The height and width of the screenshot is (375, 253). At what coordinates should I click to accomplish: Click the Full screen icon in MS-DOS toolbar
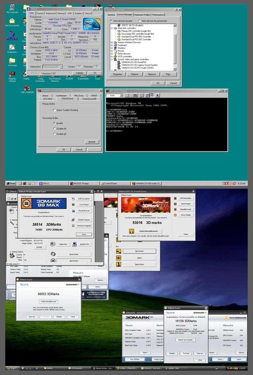click(142, 95)
